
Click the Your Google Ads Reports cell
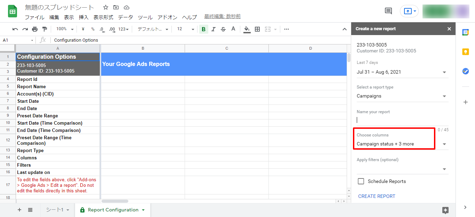coord(224,64)
